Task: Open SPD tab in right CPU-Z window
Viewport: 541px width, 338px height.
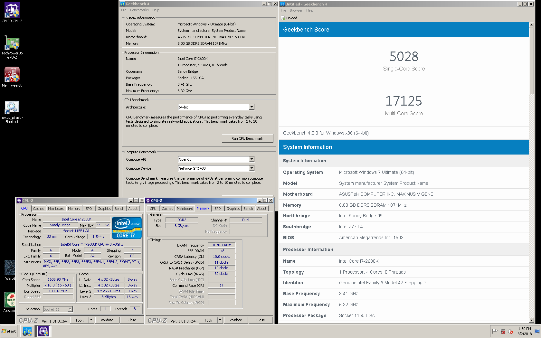Action: tap(218, 209)
